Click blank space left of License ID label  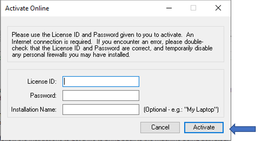[x=17, y=82]
